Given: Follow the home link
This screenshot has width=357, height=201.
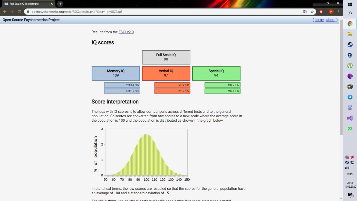Looking at the screenshot, I should pyautogui.click(x=319, y=20).
